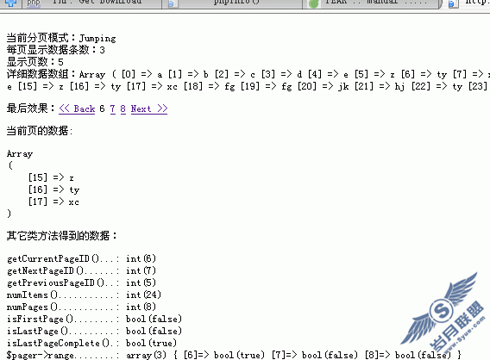Select the PHP favicon on the first tab
Screen dimensions: 490x360
coord(34,3)
